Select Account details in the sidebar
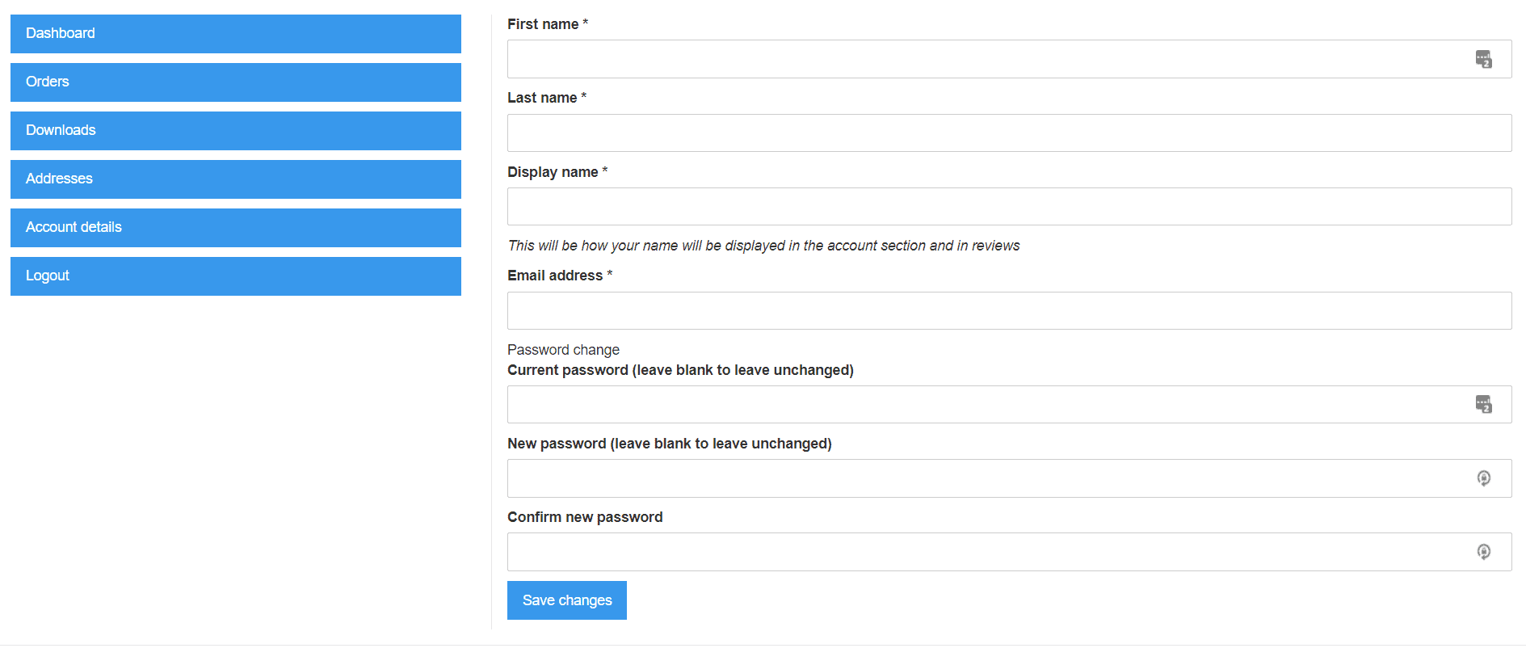Viewport: 1526px width, 665px height. click(x=235, y=228)
